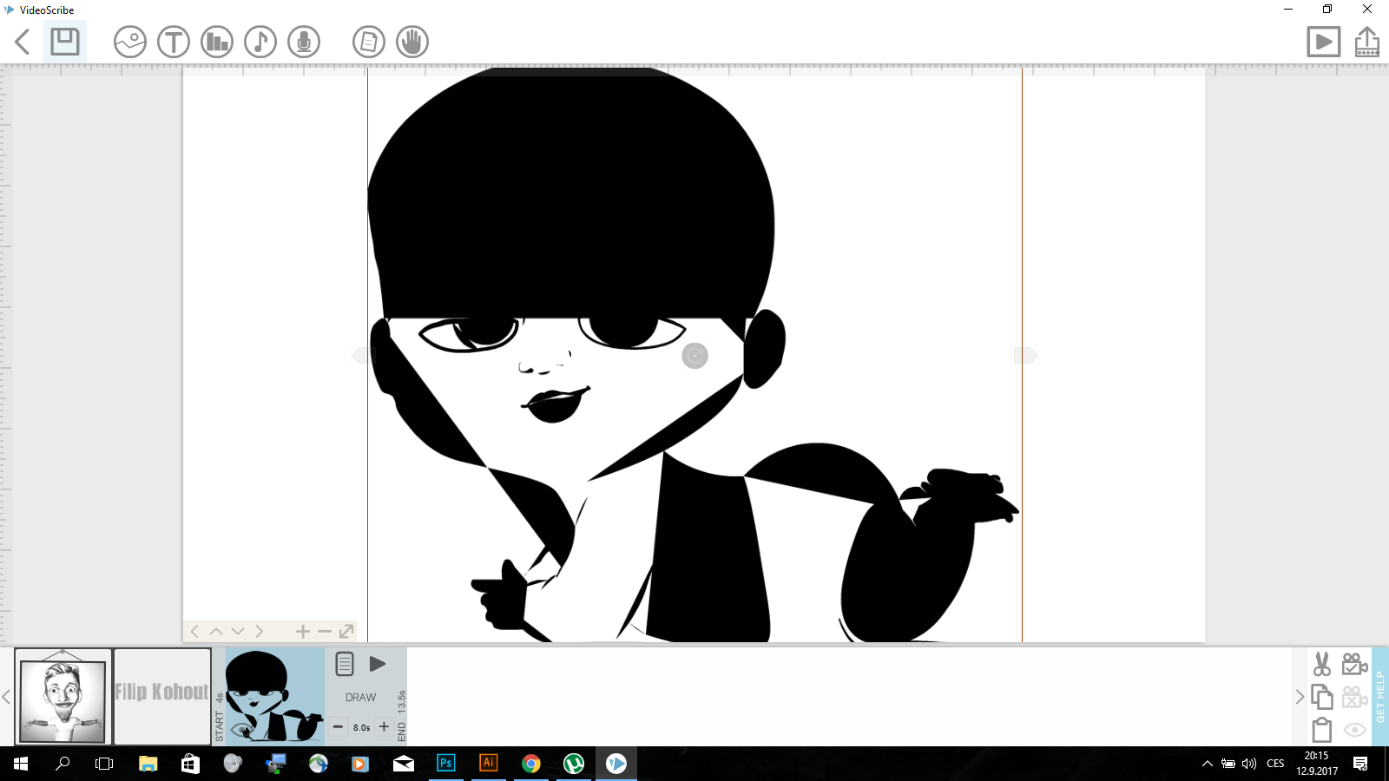Screen dimensions: 1389x781
Task: Add a music soundtrack
Action: pyautogui.click(x=260, y=42)
